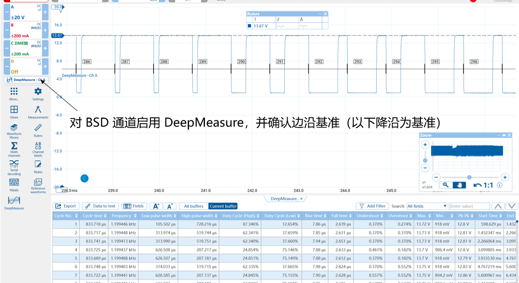Open the Settings gear

click(x=38, y=94)
